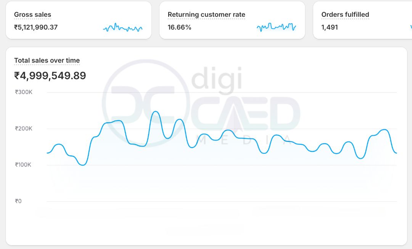The height and width of the screenshot is (249, 412).
Task: Open the Total sales over time report
Action: click(x=47, y=61)
